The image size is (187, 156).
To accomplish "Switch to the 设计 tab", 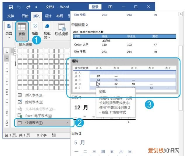I will [48, 16].
